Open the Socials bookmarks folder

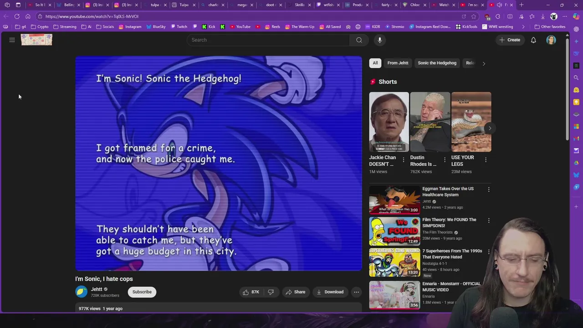click(105, 27)
